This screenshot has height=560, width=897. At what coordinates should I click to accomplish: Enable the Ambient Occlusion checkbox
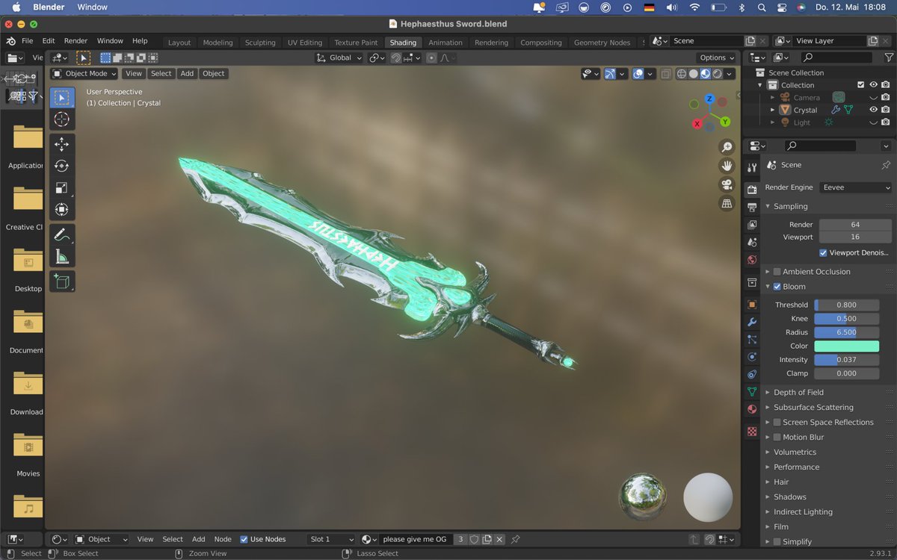(x=777, y=272)
